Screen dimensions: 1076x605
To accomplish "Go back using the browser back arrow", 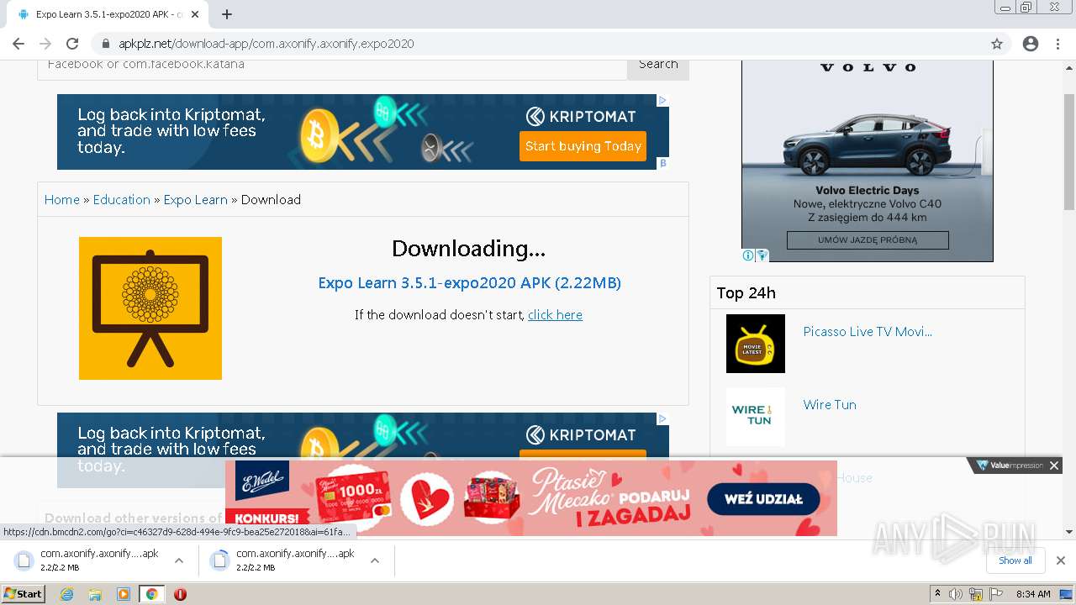I will (18, 44).
